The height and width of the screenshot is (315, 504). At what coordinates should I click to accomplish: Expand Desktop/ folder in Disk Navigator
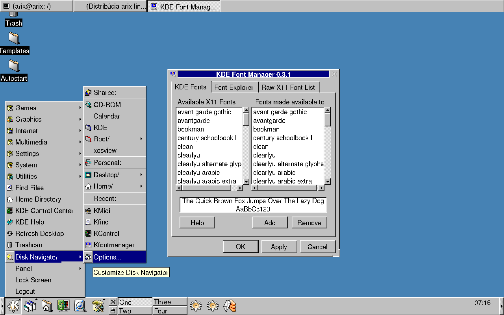(115, 174)
